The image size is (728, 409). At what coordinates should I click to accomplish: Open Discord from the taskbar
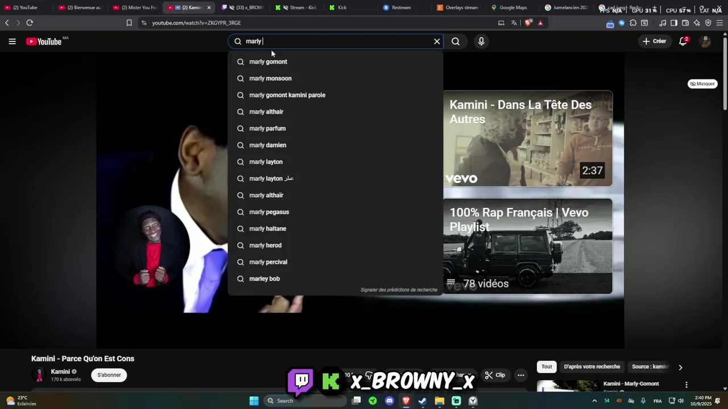[x=389, y=400]
